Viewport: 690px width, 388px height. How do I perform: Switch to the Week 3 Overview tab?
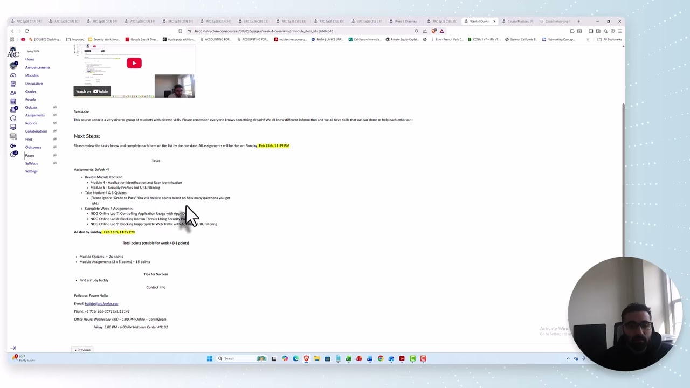406,22
